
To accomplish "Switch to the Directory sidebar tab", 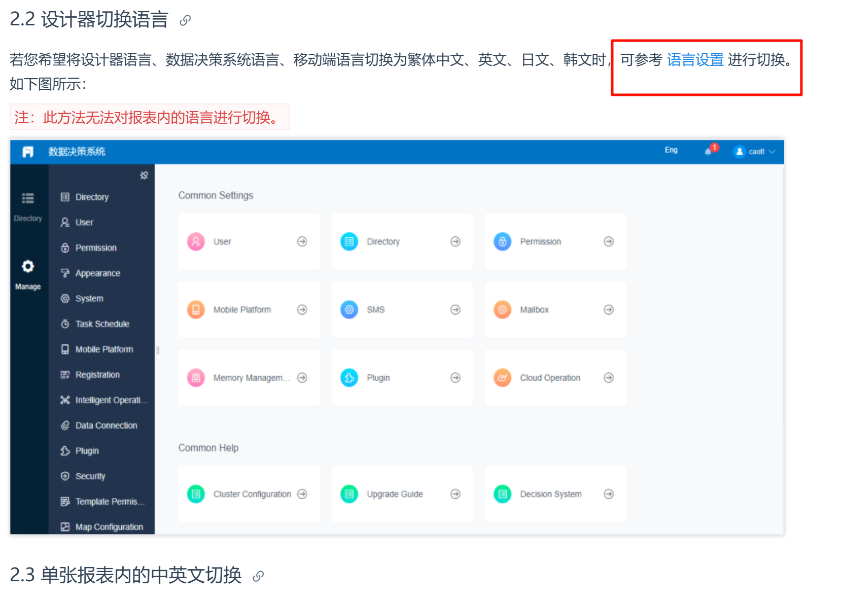I will [28, 207].
